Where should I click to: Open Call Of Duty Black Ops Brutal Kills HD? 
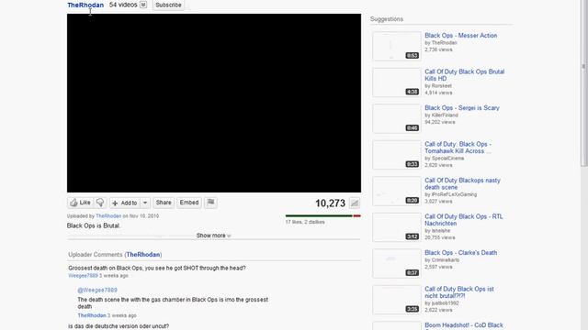point(464,75)
